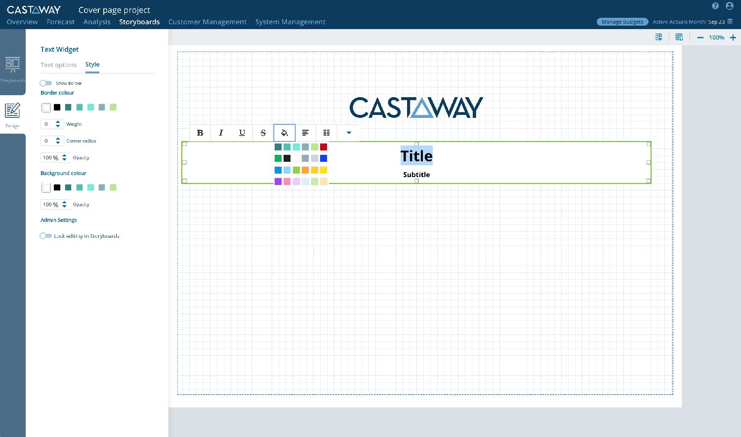Choose red in the fill palette
Viewport: 741px width, 437px height.
(324, 147)
